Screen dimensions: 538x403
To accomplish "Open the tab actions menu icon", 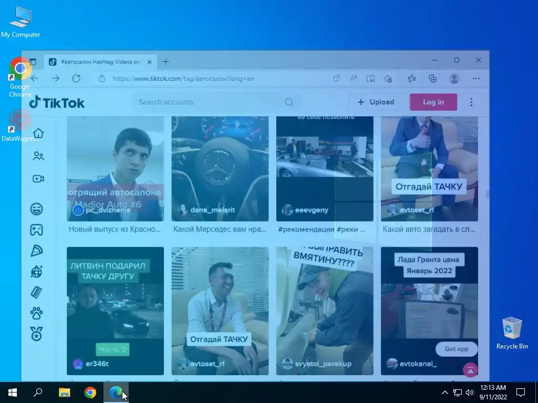I will pyautogui.click(x=33, y=62).
